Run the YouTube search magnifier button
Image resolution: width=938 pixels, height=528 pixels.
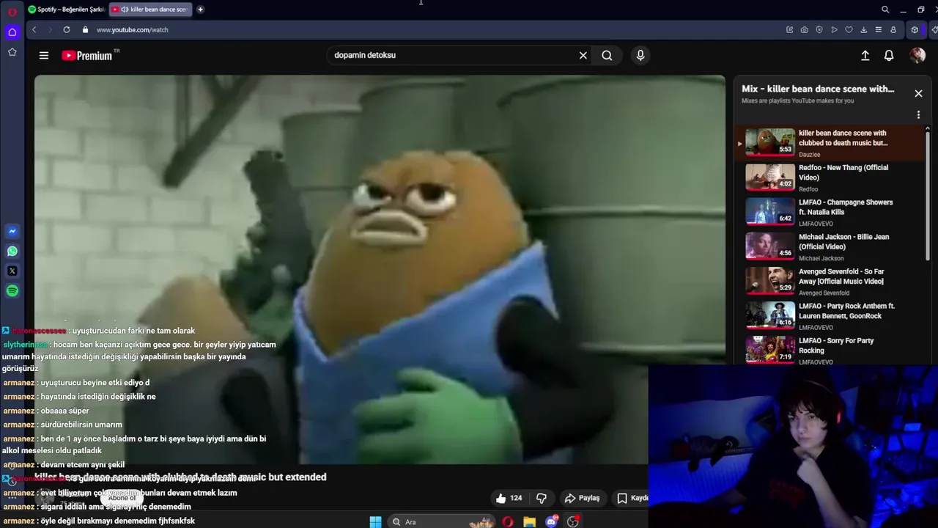(607, 55)
